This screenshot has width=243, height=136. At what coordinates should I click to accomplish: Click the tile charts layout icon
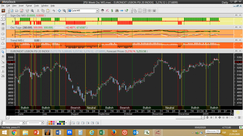coord(140,11)
